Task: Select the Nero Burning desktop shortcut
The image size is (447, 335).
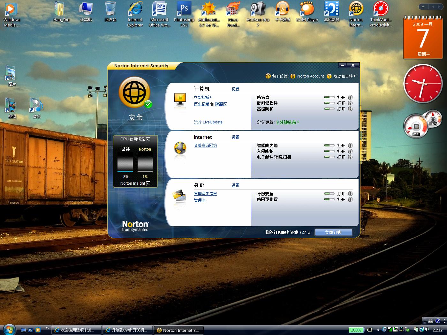Action: pos(233,14)
